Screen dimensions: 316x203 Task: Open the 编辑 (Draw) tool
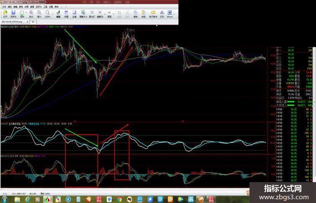[58, 14]
